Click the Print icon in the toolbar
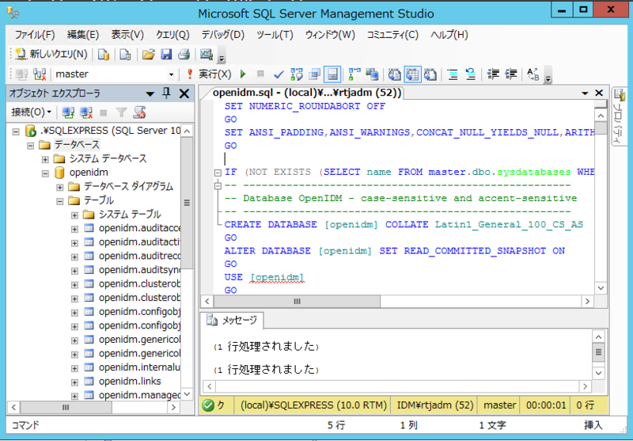The width and height of the screenshot is (633, 441). (x=184, y=54)
